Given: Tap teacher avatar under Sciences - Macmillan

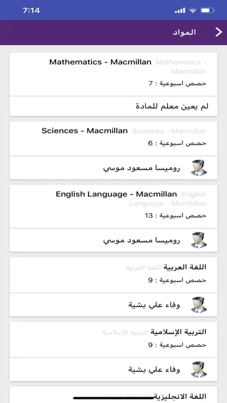Looking at the screenshot, I should [x=199, y=168].
